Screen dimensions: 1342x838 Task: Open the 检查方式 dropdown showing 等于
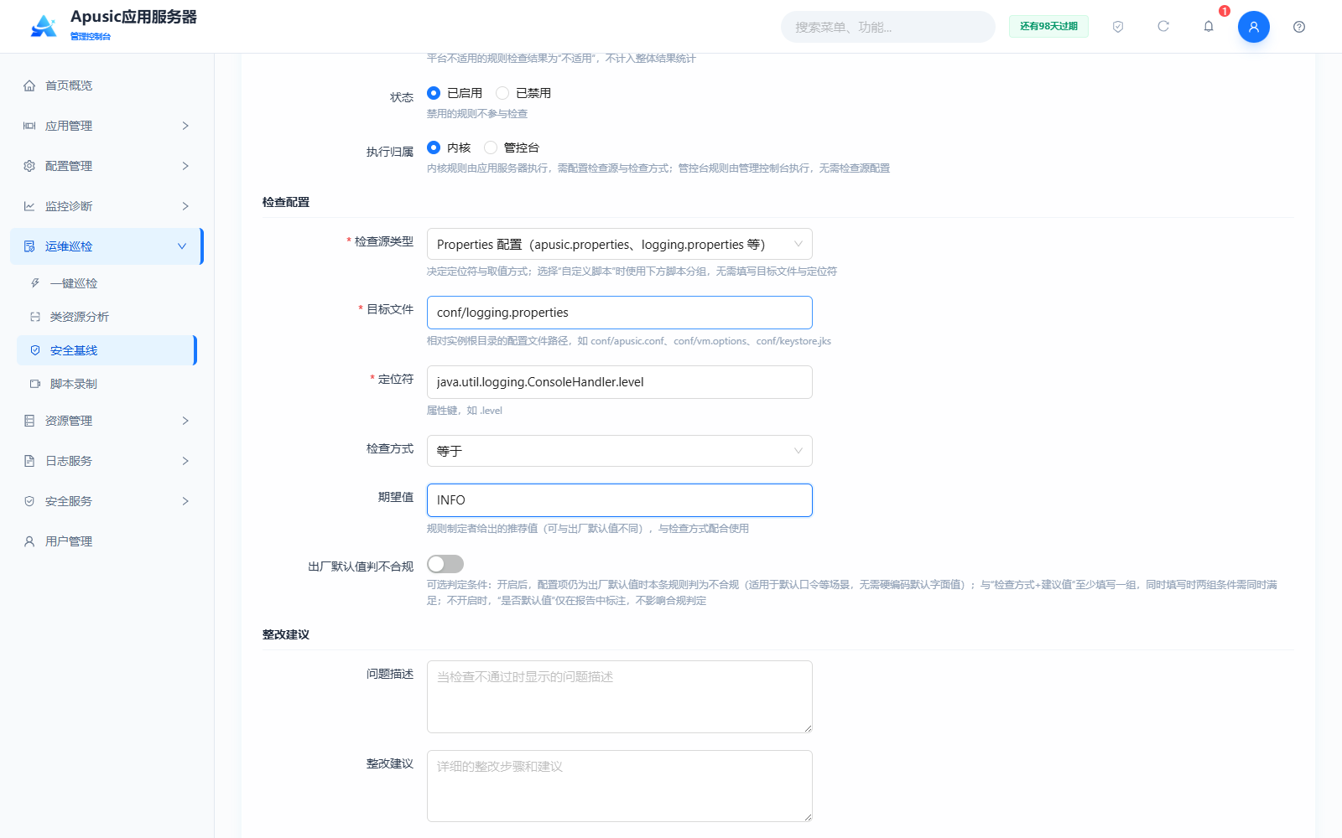tap(620, 451)
